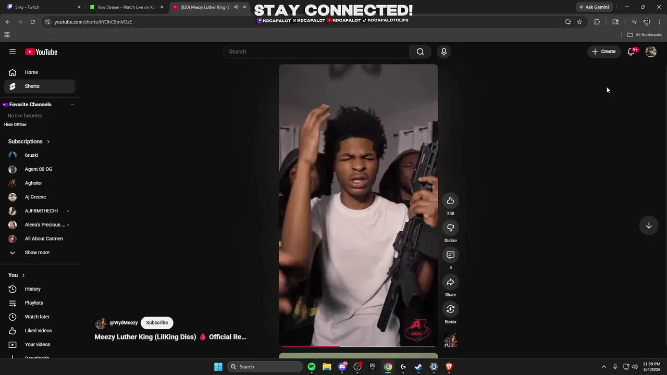667x375 pixels.
Task: Open the All Bookmarks folder
Action: pyautogui.click(x=645, y=35)
